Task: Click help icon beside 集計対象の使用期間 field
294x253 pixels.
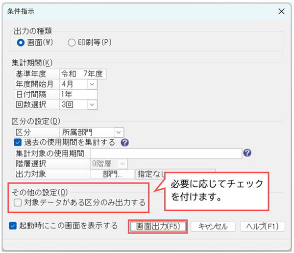Action: [247, 153]
